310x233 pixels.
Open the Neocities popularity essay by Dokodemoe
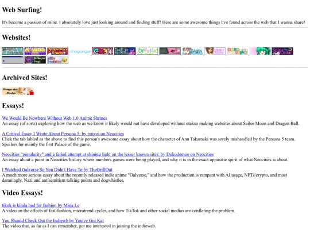coord(108,154)
